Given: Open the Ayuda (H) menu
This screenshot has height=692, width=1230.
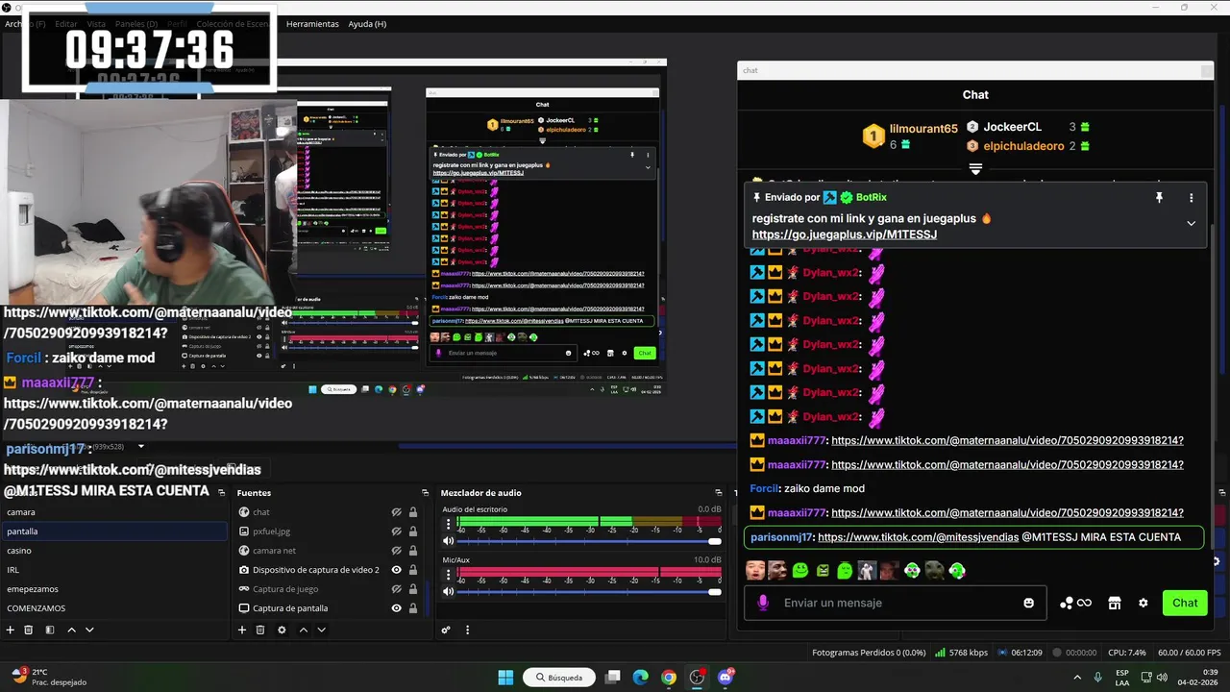Looking at the screenshot, I should (x=367, y=23).
